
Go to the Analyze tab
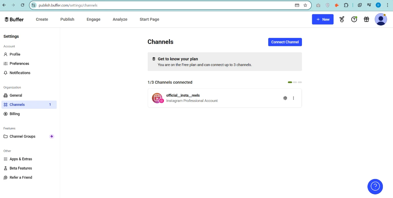tap(120, 19)
